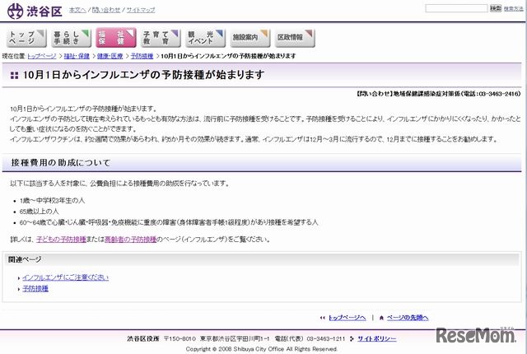527x354 pixels.
Task: Open the 検索方法 link
Action: (513, 9)
